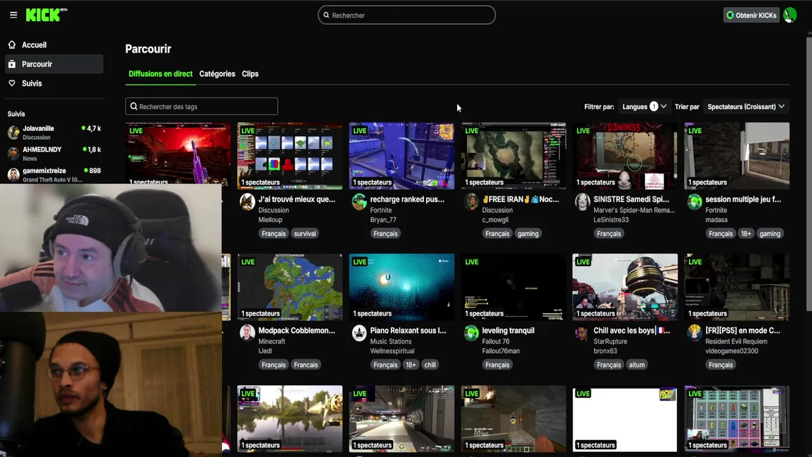Screen dimensions: 812x457
Task: Select Parcourir in the sidebar
Action: coord(54,64)
